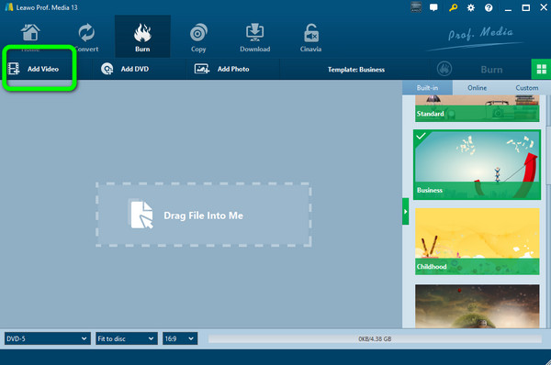Collapse the template panel with green arrow
Screen dimensions: 551x365
(x=406, y=211)
